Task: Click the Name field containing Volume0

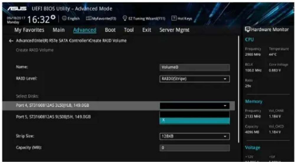Action: [194, 67]
